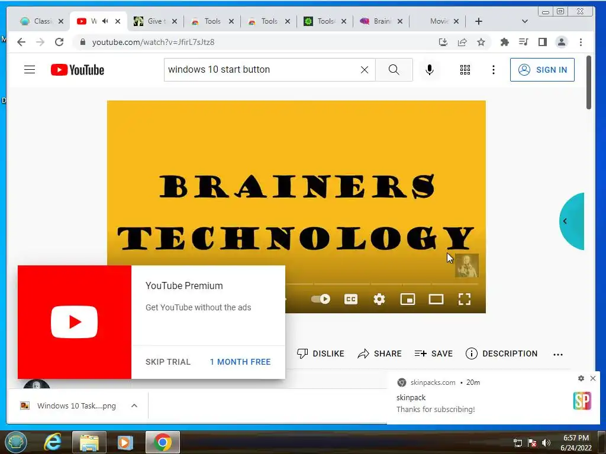This screenshot has height=454, width=606.
Task: Open the Chrome side panel
Action: 542,42
